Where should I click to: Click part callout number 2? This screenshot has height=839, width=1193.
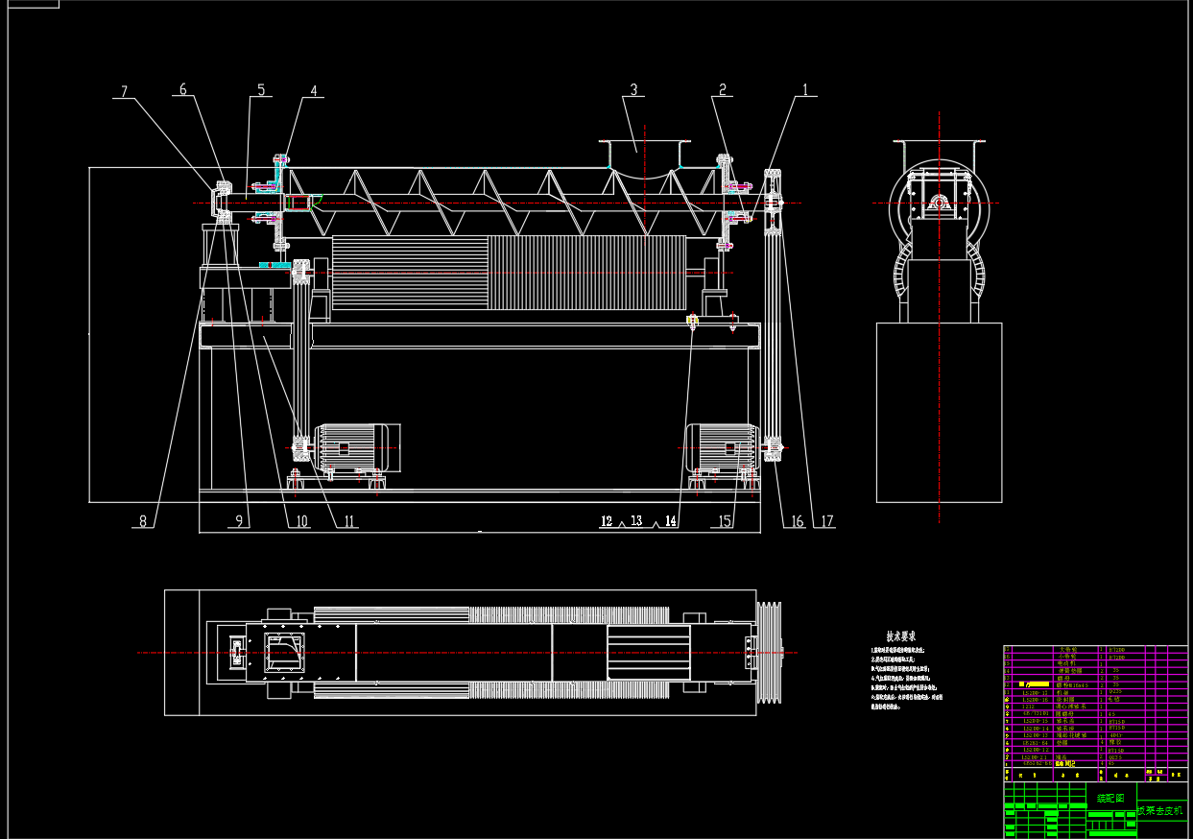(x=722, y=89)
